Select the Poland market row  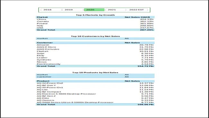(95, 24)
